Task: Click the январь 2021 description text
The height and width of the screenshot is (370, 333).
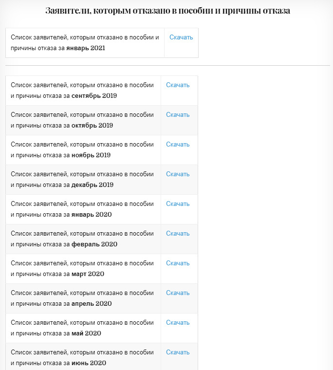Action: (x=85, y=43)
